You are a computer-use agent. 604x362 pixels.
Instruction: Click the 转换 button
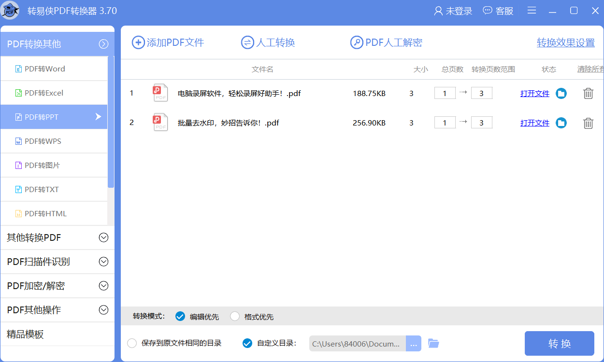pos(560,344)
